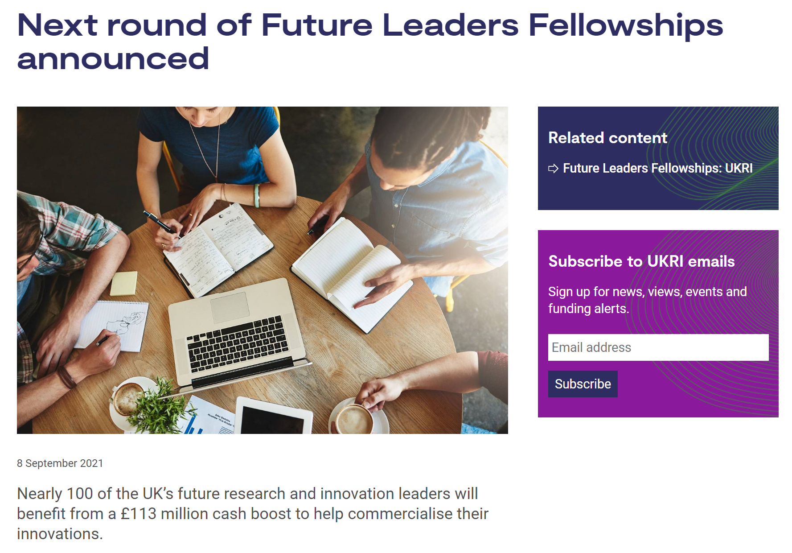Click the Subscribe to UKRI emails heading
Screen dimensions: 792x553
click(641, 261)
